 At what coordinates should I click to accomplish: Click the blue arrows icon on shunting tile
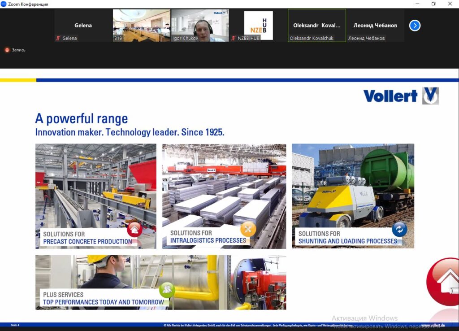(399, 229)
